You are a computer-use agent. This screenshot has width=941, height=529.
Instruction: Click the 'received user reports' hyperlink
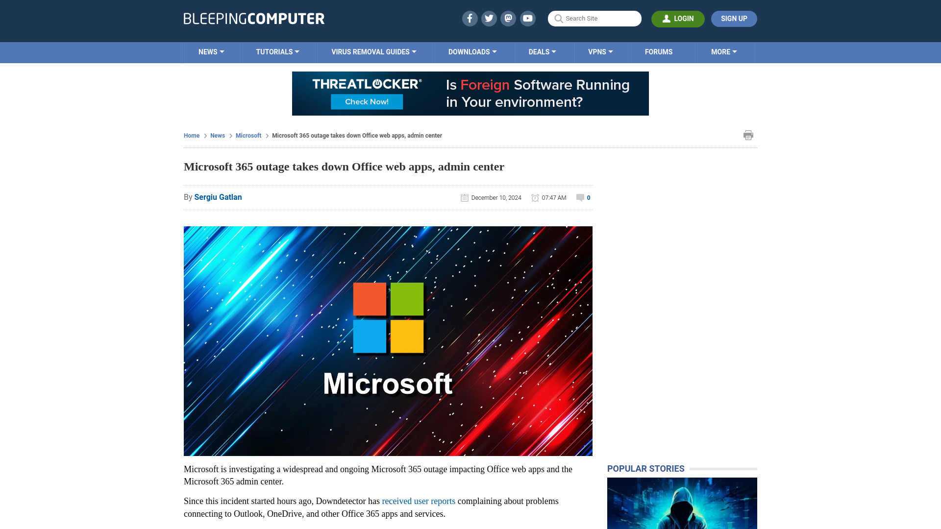(419, 501)
